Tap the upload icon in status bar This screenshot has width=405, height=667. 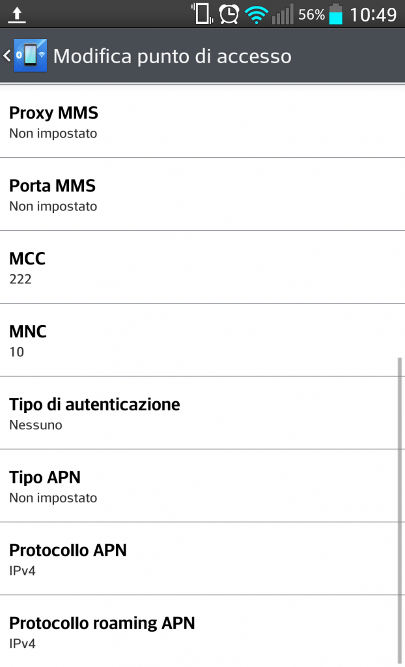[x=18, y=14]
